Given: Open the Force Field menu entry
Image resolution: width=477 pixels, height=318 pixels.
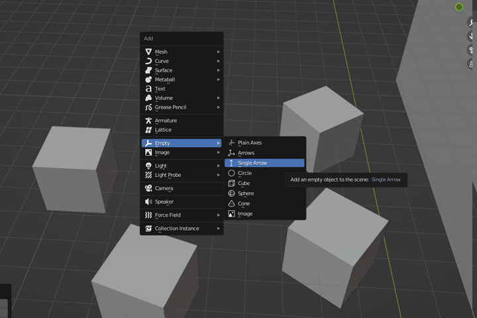Looking at the screenshot, I should point(182,215).
